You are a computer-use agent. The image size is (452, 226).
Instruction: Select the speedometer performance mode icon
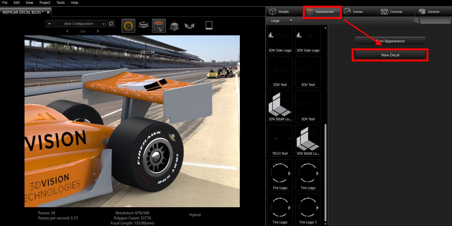click(128, 26)
